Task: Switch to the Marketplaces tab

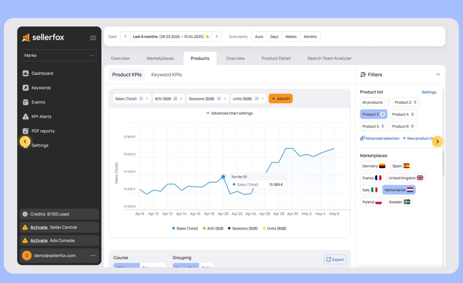Action: point(160,58)
